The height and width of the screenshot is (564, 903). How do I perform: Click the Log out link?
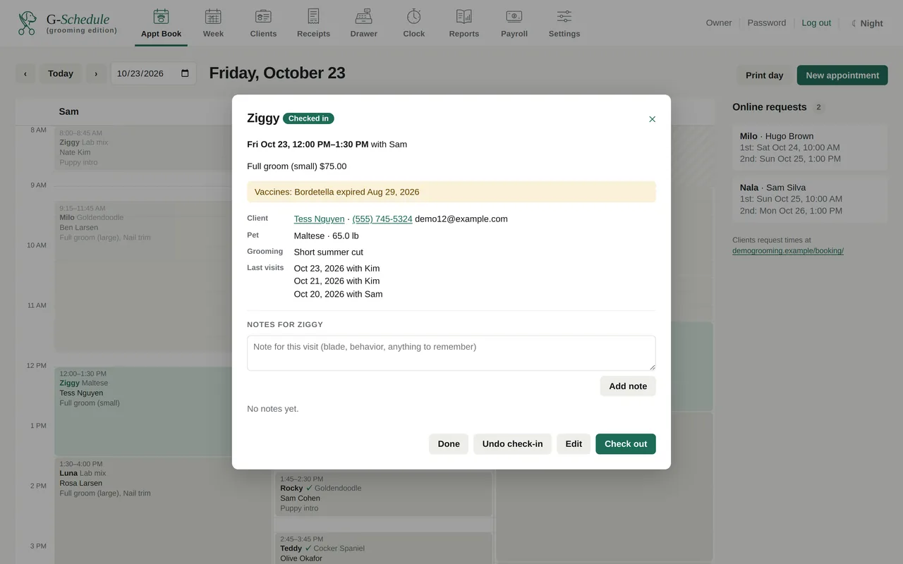816,23
